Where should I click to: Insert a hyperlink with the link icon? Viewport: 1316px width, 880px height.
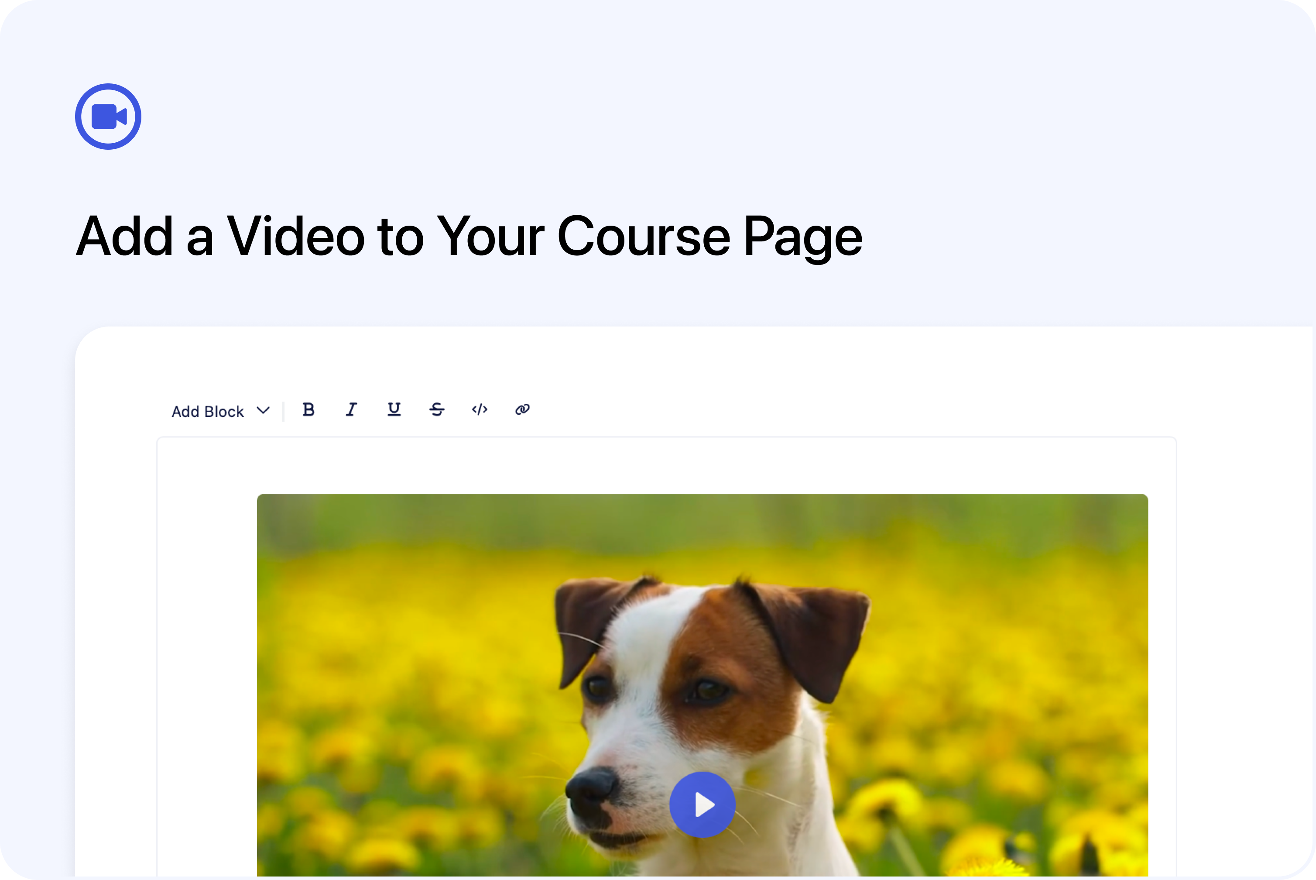coord(522,410)
